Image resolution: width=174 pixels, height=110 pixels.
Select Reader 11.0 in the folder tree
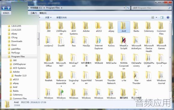20,76
